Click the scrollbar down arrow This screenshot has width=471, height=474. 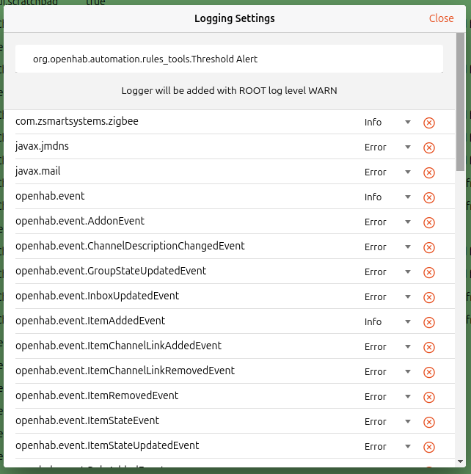pyautogui.click(x=460, y=462)
